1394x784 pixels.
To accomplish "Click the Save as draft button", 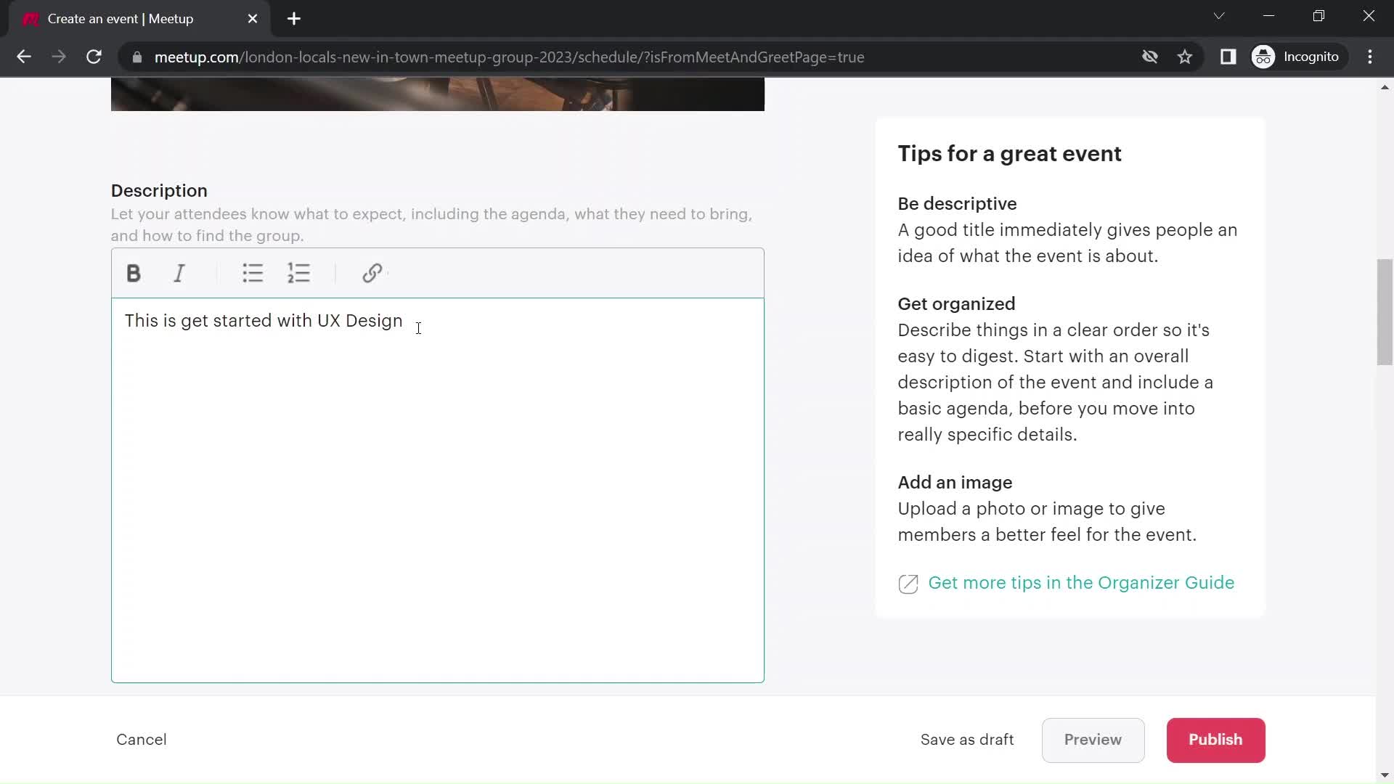I will click(x=967, y=740).
